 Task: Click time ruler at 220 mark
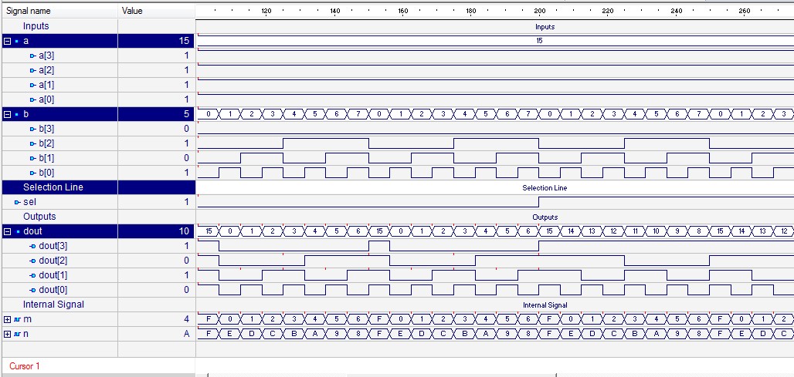click(x=608, y=11)
